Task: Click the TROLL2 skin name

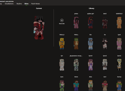Action: click(x=62, y=35)
